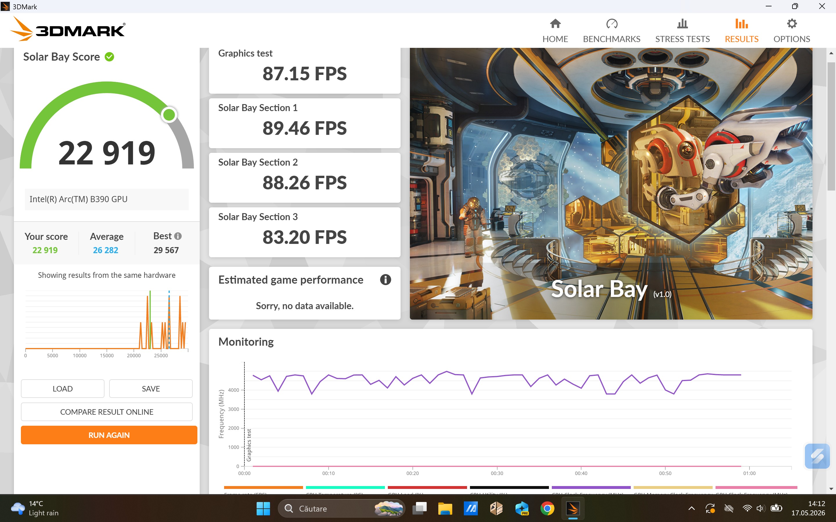
Task: Click the 87.15 FPS Graphics test value
Action: pyautogui.click(x=304, y=74)
